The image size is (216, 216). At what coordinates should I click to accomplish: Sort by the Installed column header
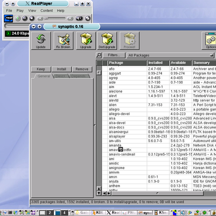click(x=158, y=63)
